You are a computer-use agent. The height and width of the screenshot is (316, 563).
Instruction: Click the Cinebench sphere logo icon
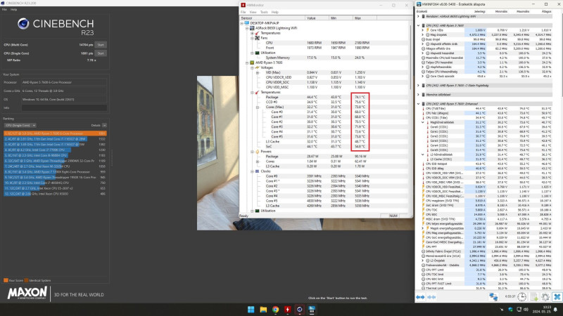point(23,24)
